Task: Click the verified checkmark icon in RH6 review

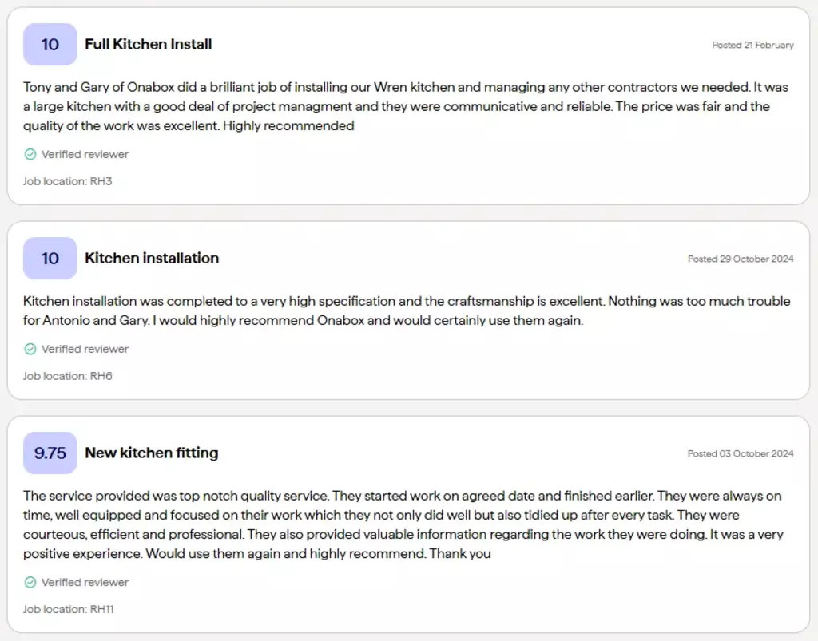Action: tap(30, 349)
